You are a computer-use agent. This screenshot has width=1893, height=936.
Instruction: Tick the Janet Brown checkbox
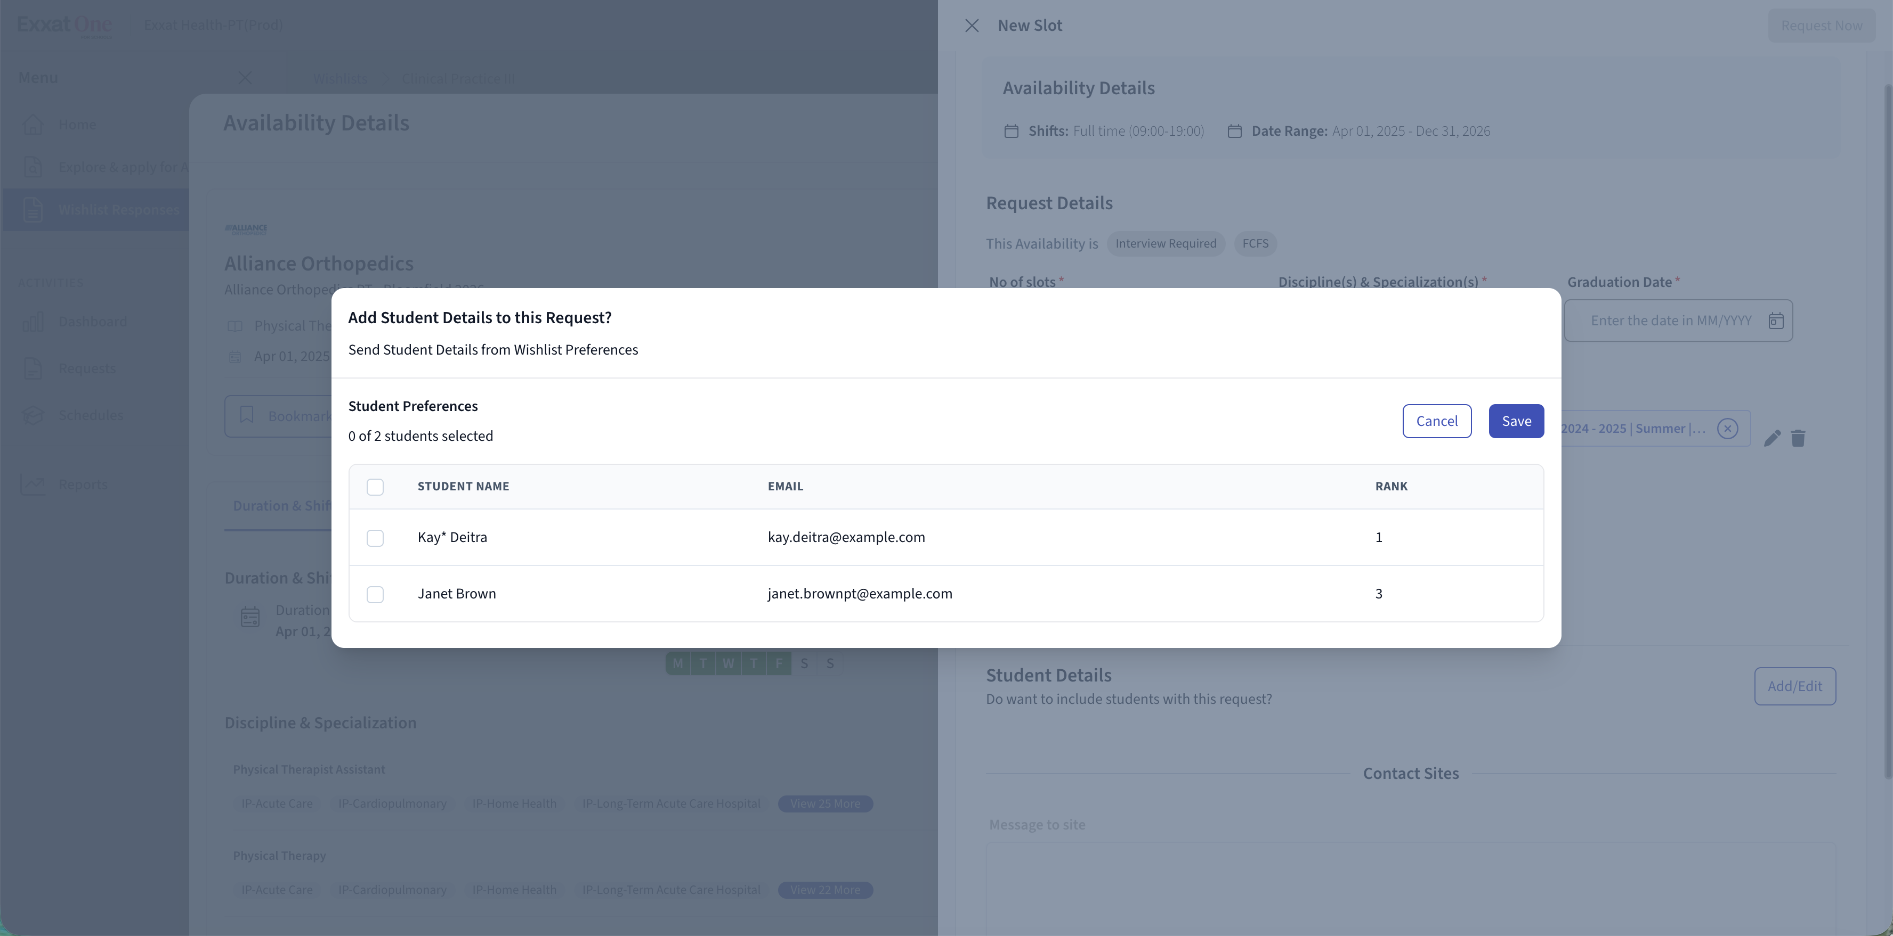(x=375, y=595)
